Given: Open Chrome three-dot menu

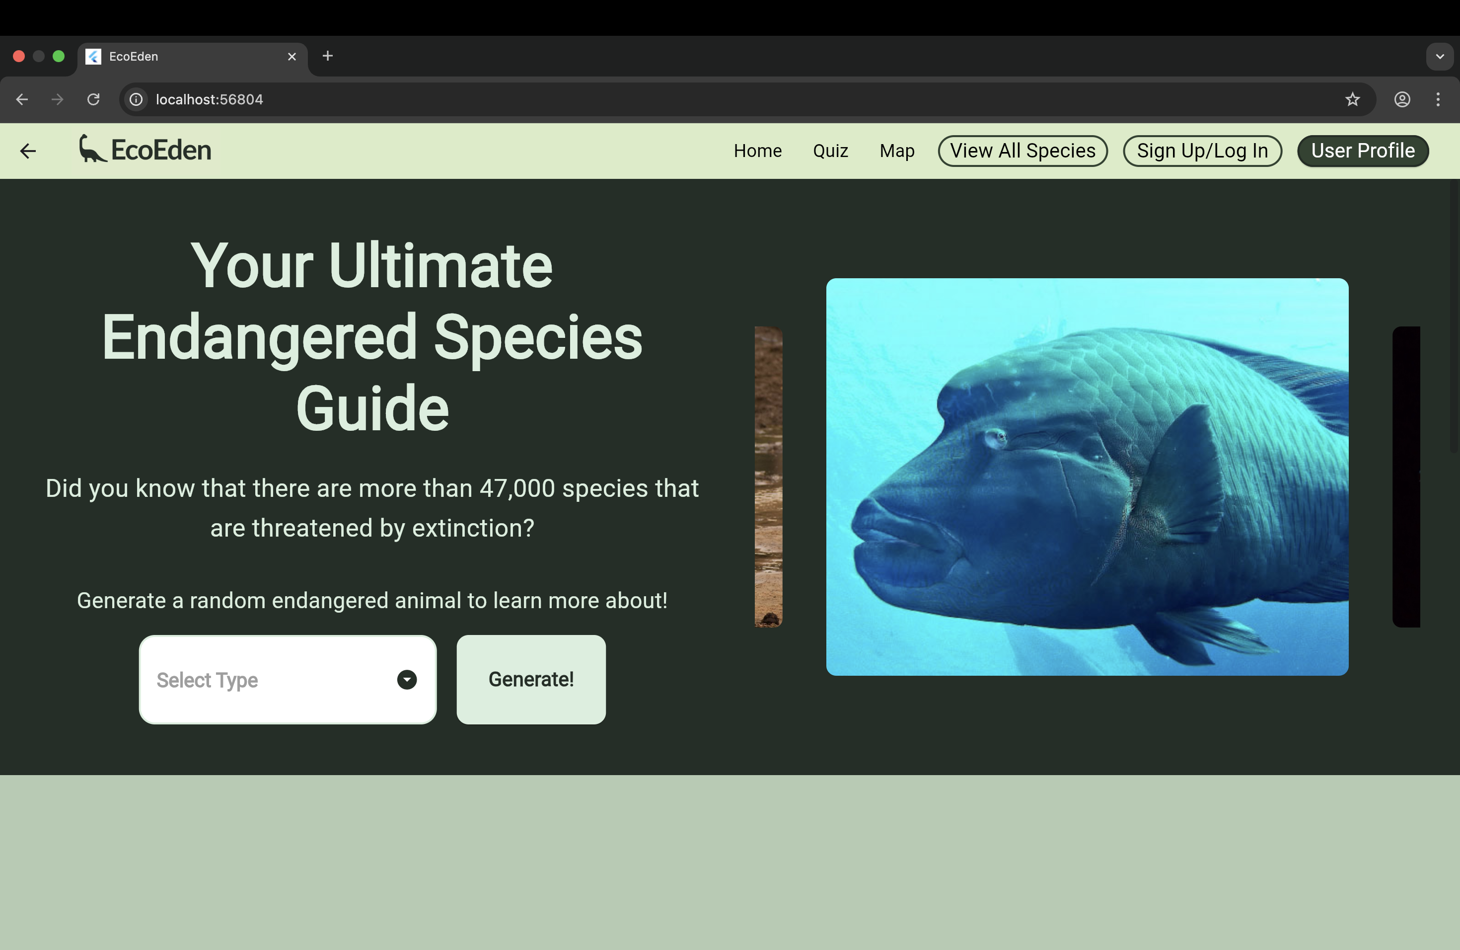Looking at the screenshot, I should point(1437,99).
